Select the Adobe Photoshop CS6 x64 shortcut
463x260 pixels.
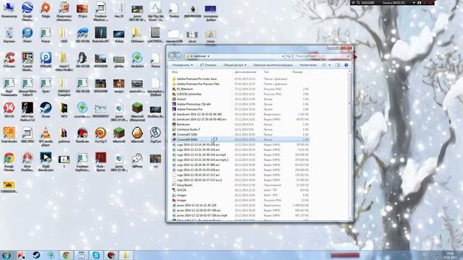tap(240, 104)
